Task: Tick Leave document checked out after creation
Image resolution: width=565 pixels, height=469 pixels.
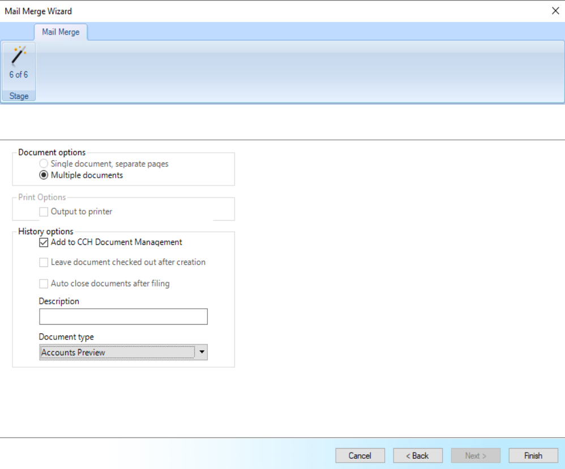Action: 44,263
